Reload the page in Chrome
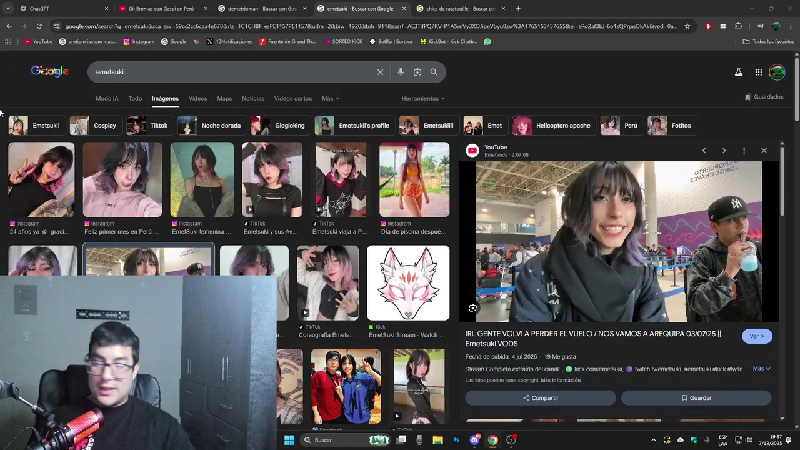Viewport: 800px width, 450px height. coord(39,26)
